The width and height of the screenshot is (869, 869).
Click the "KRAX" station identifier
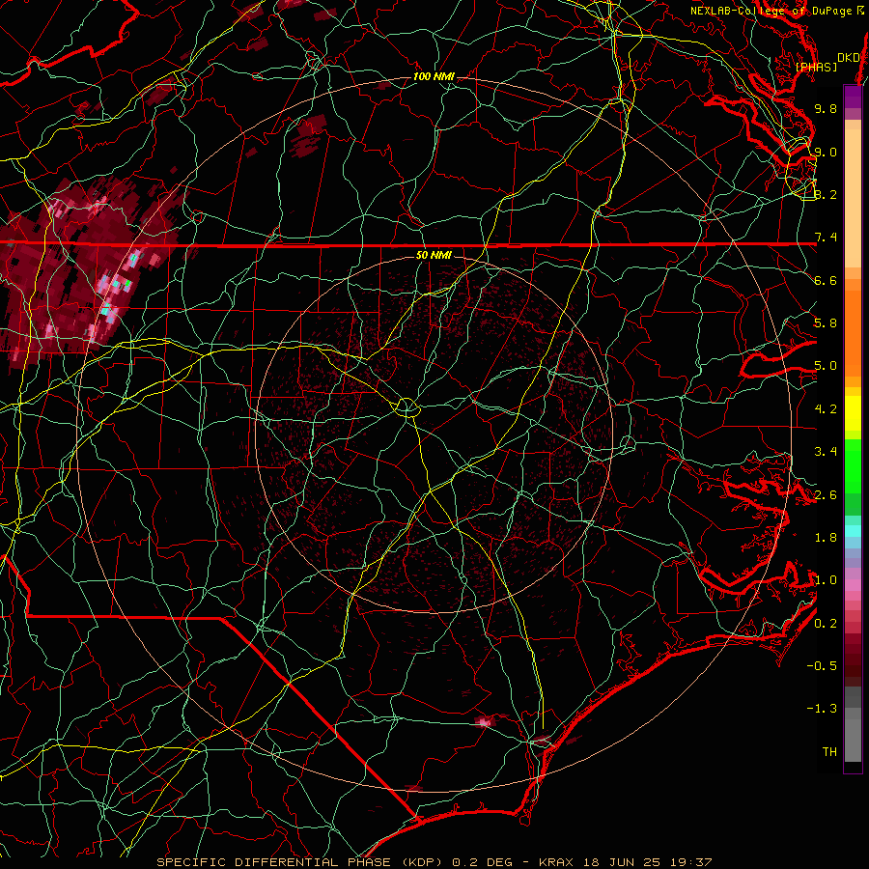pyautogui.click(x=556, y=862)
